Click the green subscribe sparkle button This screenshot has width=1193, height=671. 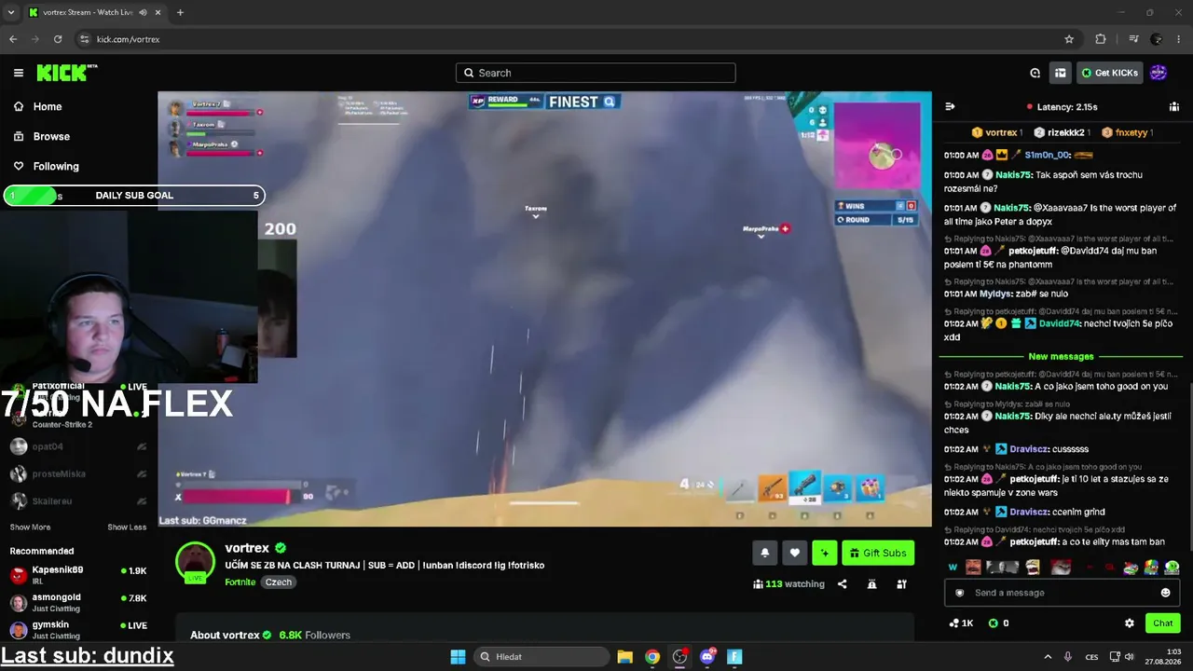tap(824, 553)
